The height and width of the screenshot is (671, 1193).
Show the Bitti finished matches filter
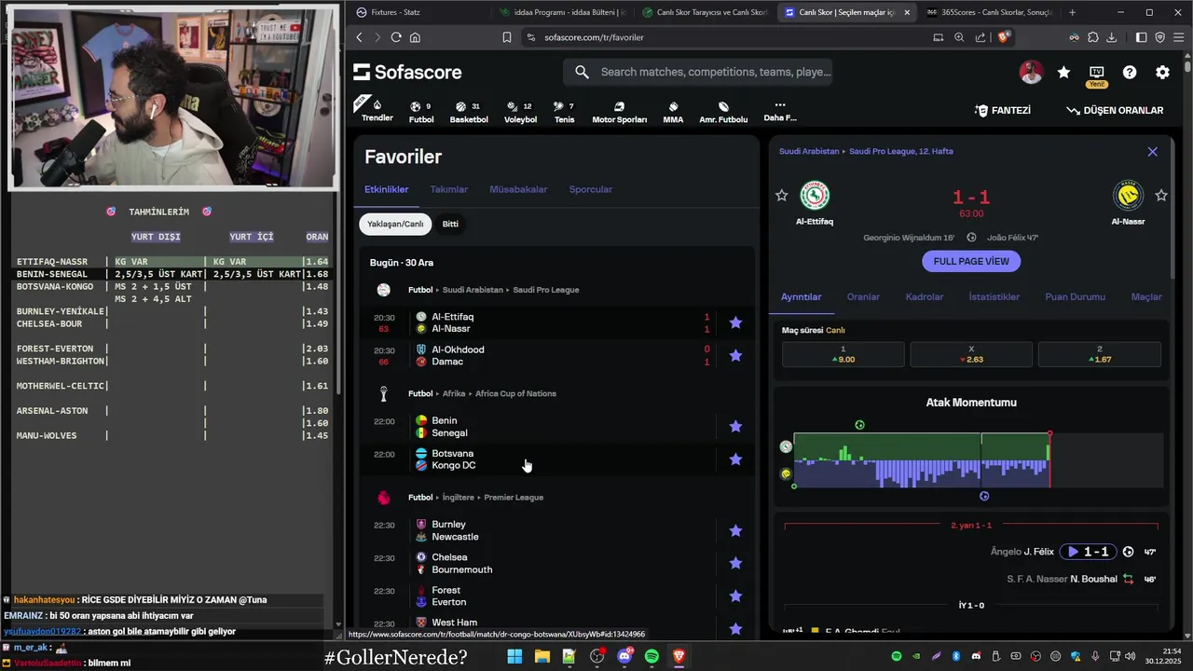coord(450,224)
